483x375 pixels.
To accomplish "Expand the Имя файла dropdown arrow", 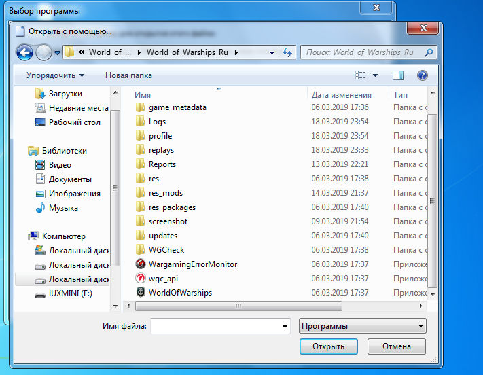I will 285,326.
